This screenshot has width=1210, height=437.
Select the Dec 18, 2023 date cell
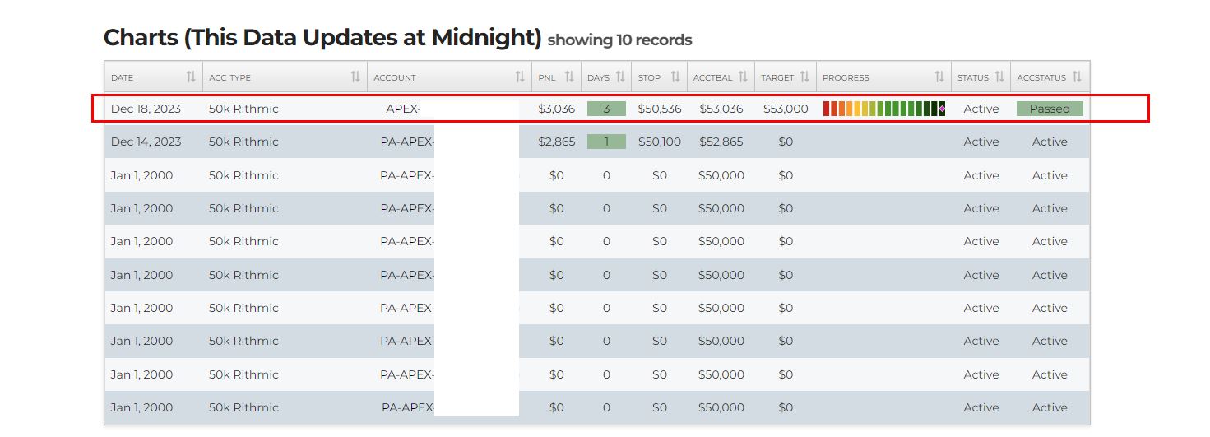coord(146,109)
